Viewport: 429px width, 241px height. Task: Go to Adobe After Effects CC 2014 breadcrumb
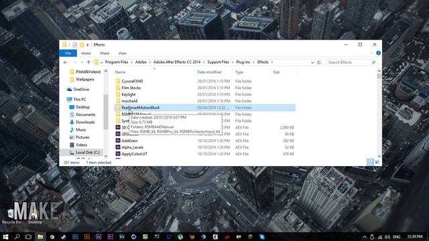(177, 62)
